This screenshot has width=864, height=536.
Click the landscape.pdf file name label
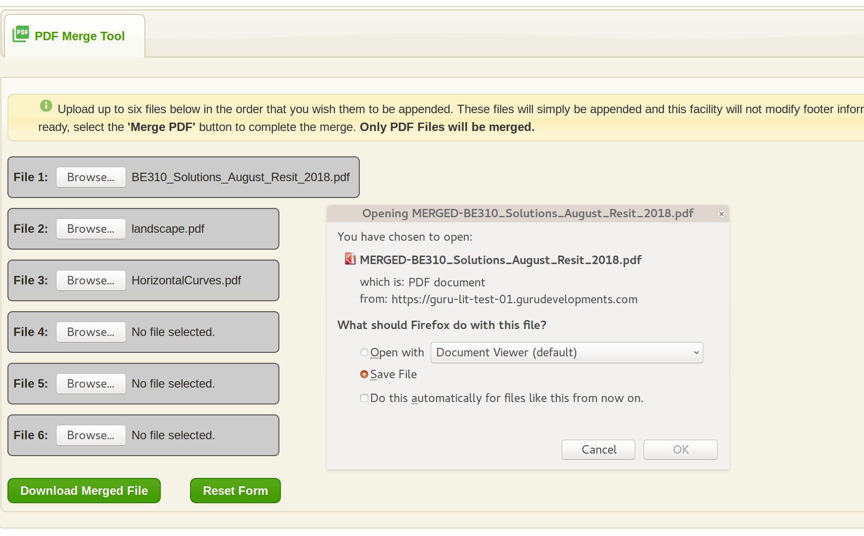168,229
